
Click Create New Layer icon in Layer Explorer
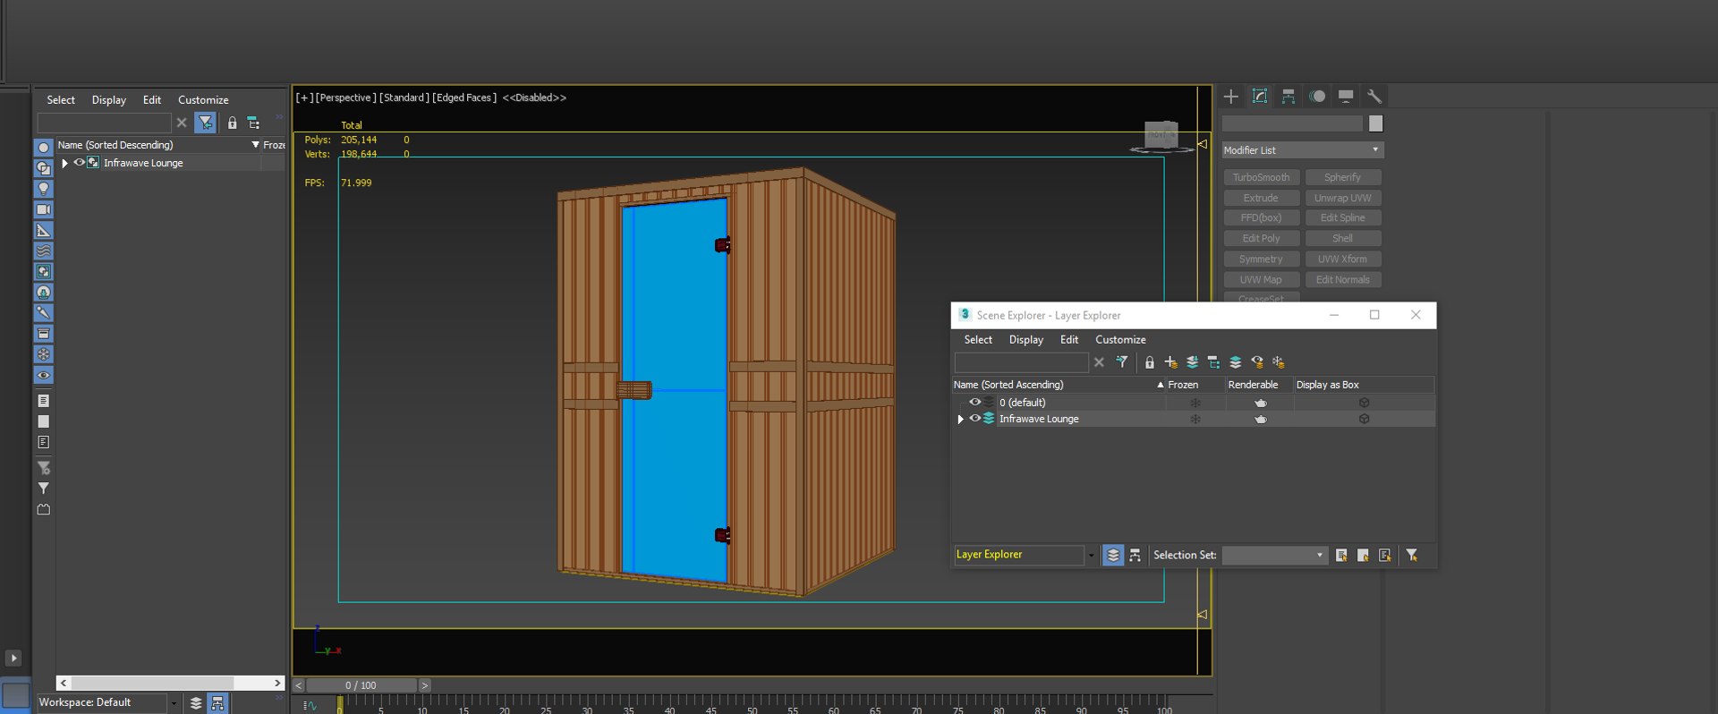[1170, 362]
